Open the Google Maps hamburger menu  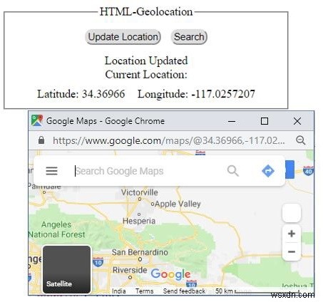coord(51,171)
